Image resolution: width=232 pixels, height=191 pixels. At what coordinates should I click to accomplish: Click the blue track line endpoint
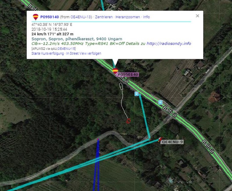click(x=98, y=139)
